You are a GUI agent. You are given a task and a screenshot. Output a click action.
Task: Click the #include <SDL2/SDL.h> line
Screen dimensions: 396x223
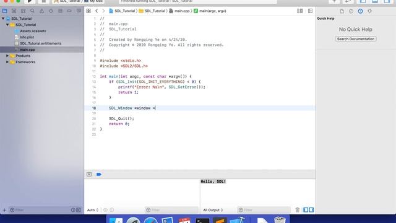click(124, 66)
